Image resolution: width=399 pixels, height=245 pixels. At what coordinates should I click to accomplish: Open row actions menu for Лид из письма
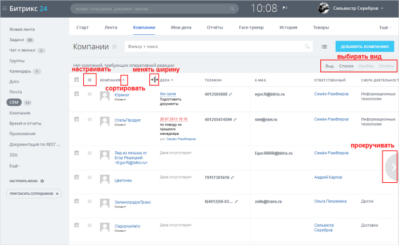[89, 153]
